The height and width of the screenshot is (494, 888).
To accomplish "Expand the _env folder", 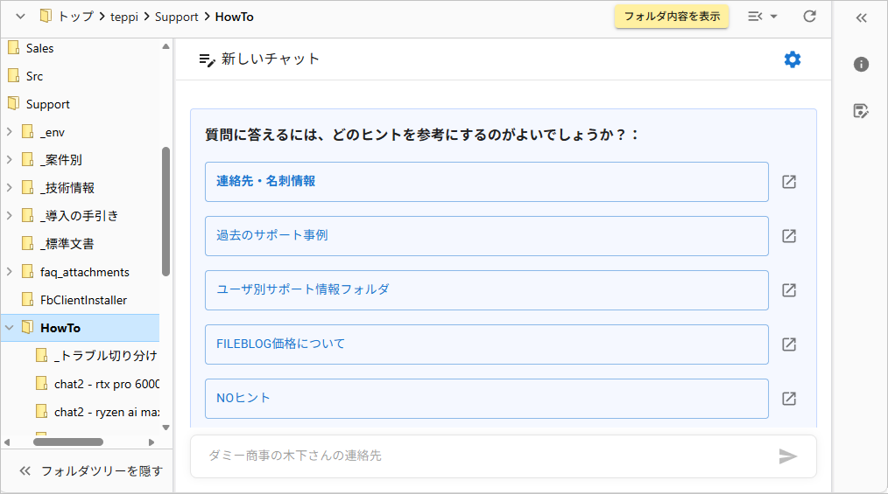I will (9, 132).
